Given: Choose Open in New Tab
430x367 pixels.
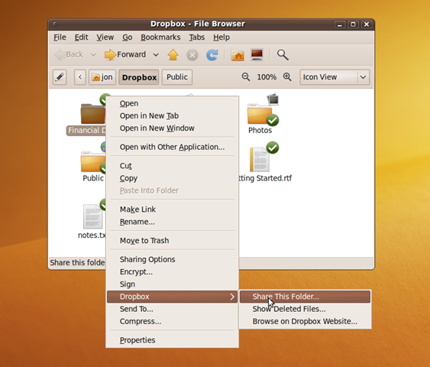Looking at the screenshot, I should pos(172,116).
